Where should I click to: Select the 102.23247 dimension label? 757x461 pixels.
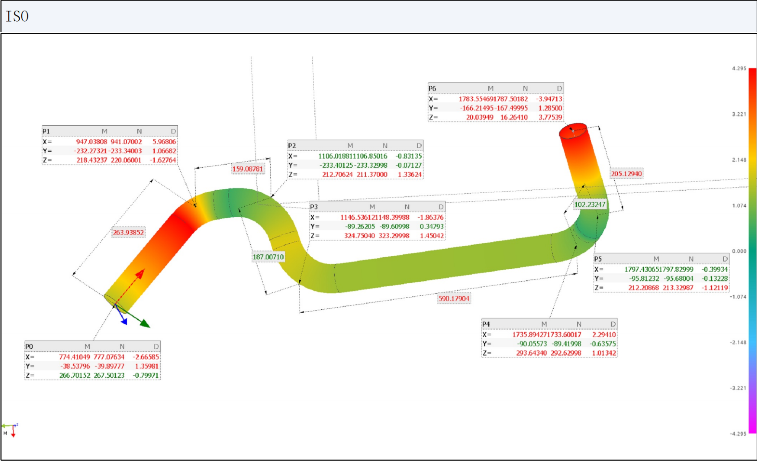click(589, 205)
